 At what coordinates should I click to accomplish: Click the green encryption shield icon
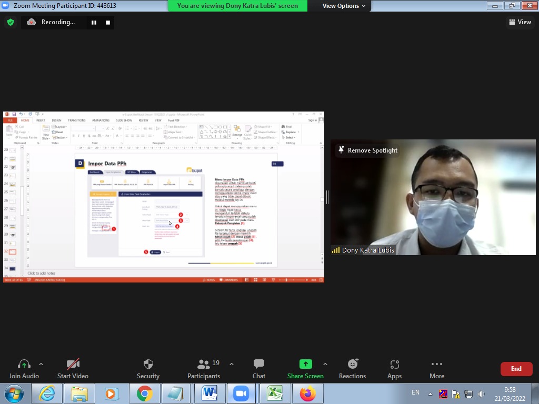(10, 23)
